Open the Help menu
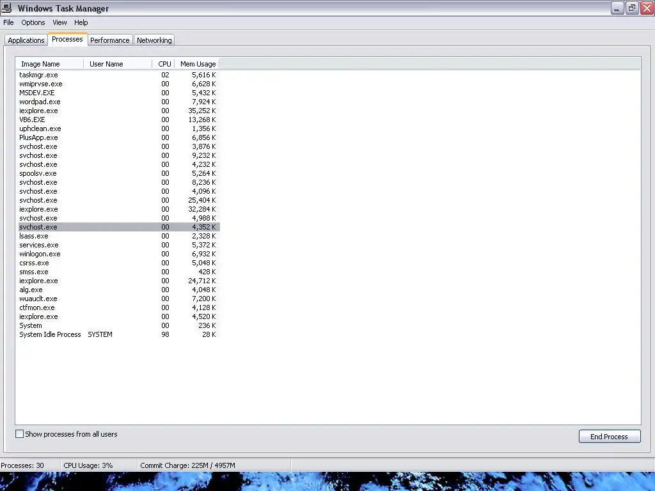The image size is (655, 491). click(x=81, y=22)
